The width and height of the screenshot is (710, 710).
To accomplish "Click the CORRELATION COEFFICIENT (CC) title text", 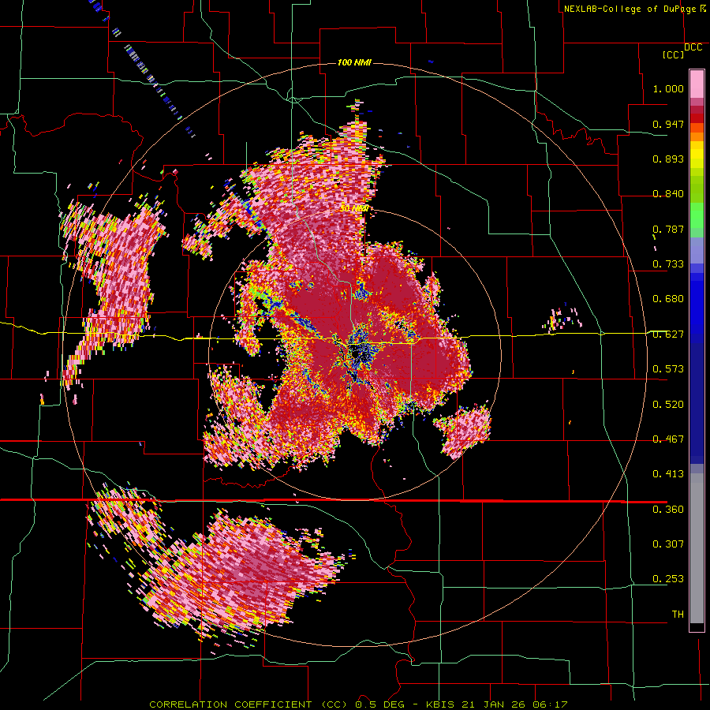I will 248,704.
